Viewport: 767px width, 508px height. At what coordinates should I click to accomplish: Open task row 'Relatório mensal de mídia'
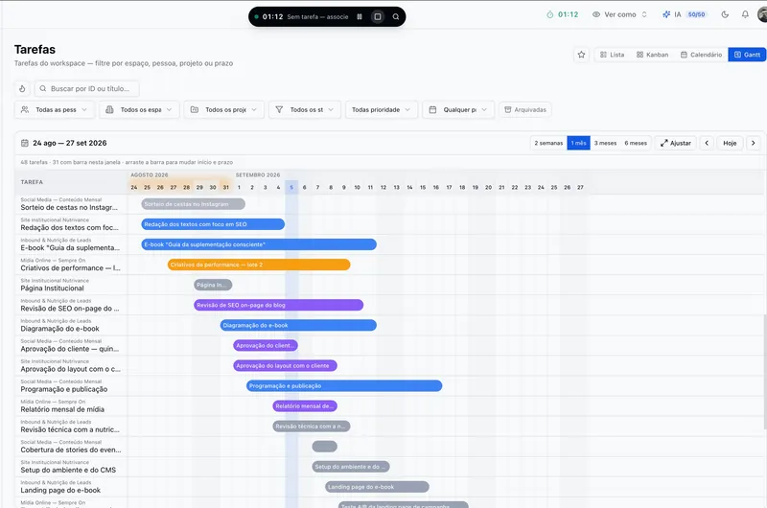point(71,405)
